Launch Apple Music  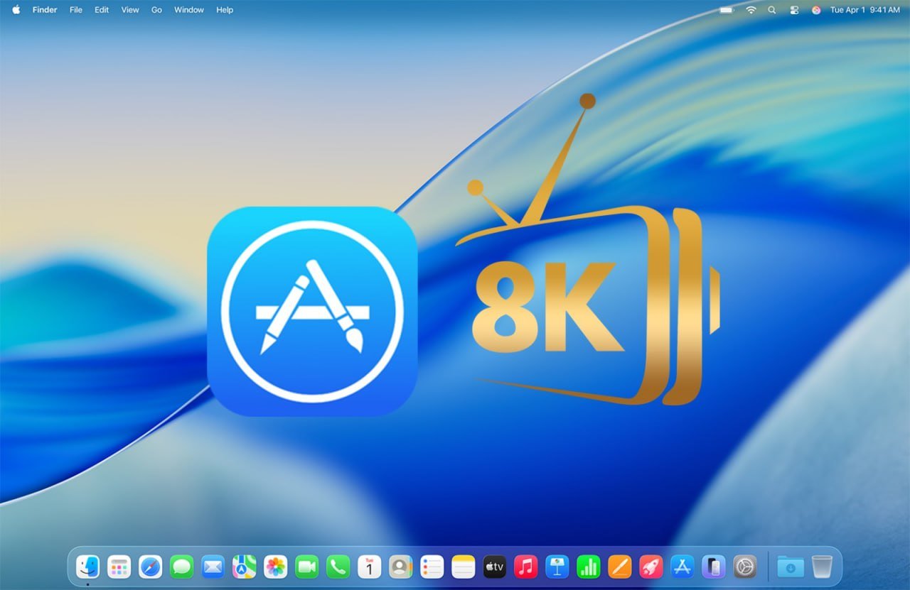pos(525,567)
